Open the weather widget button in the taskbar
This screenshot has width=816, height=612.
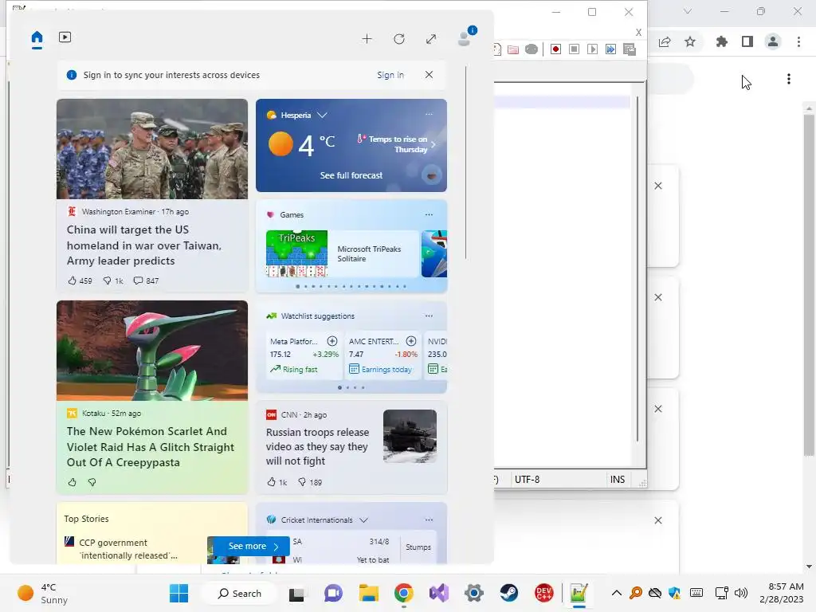43,593
